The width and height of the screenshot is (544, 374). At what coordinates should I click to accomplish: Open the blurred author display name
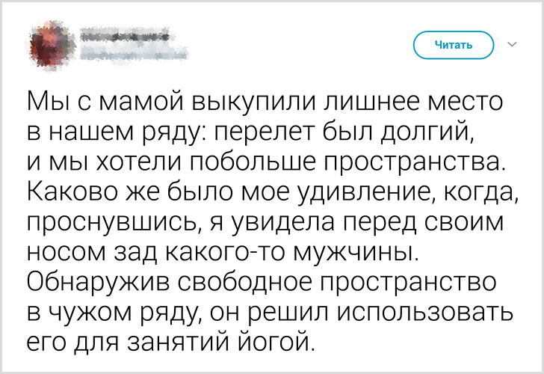tap(123, 35)
